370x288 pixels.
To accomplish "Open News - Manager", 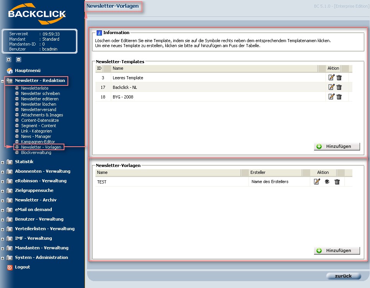I will [36, 136].
